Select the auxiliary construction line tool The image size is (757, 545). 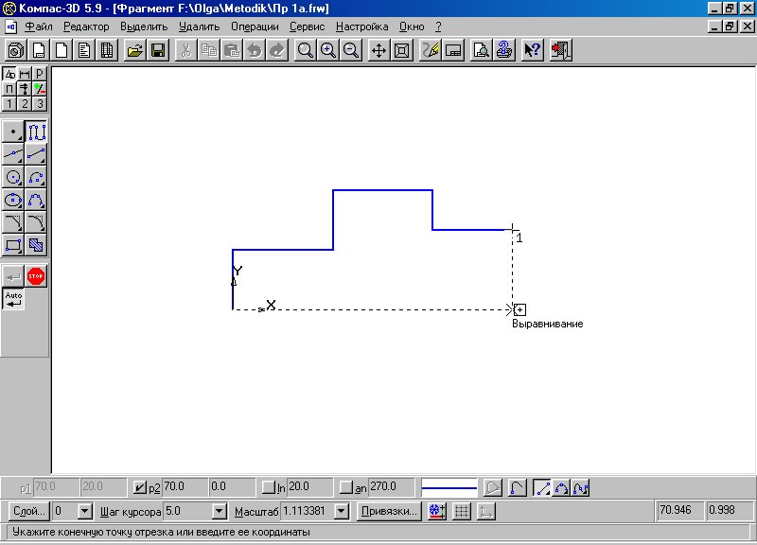tap(13, 154)
